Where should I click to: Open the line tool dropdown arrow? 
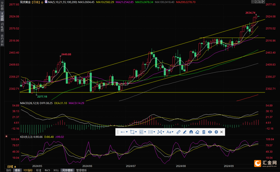(x=127, y=132)
